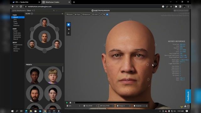Open the Windows Start menu
This screenshot has width=201, height=113.
coord(12,111)
